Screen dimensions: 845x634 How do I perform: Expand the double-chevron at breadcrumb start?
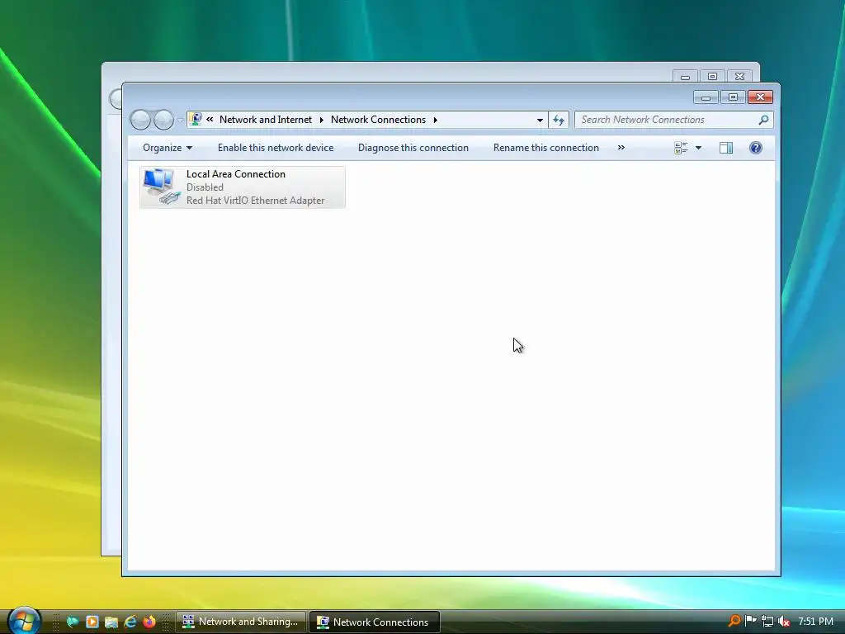(210, 119)
